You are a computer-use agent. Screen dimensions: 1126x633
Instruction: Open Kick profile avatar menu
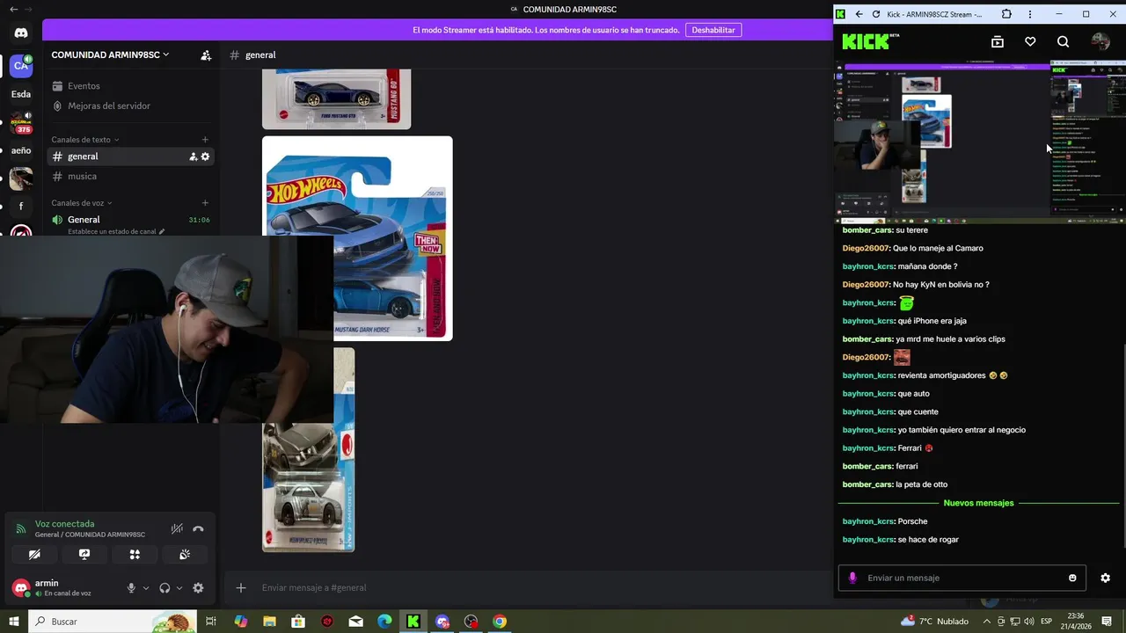click(x=1100, y=41)
